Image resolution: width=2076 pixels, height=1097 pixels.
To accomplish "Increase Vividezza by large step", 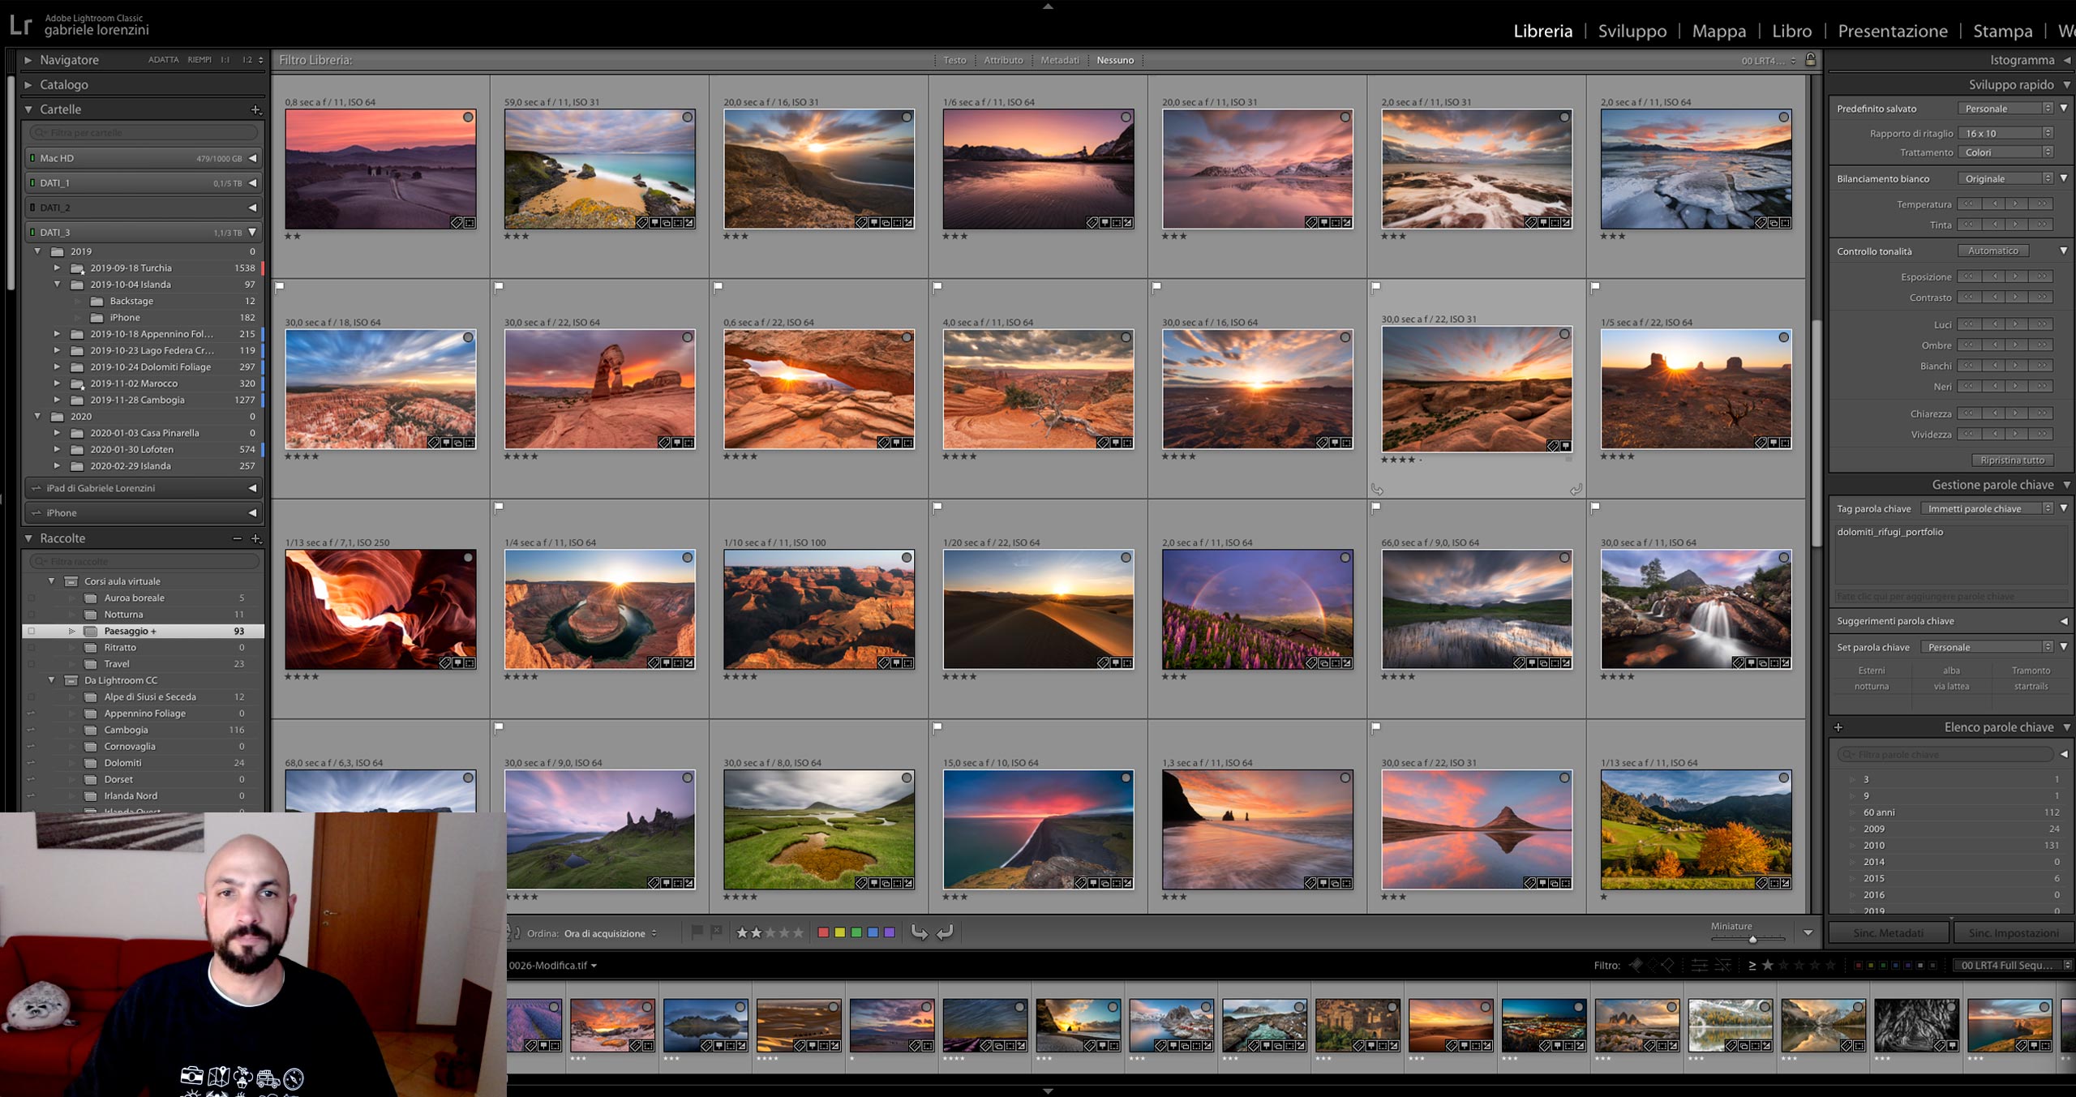I will coord(2042,434).
